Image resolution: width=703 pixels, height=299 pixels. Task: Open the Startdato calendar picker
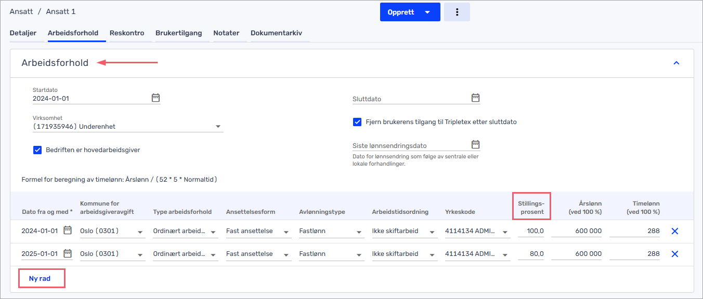pos(155,98)
